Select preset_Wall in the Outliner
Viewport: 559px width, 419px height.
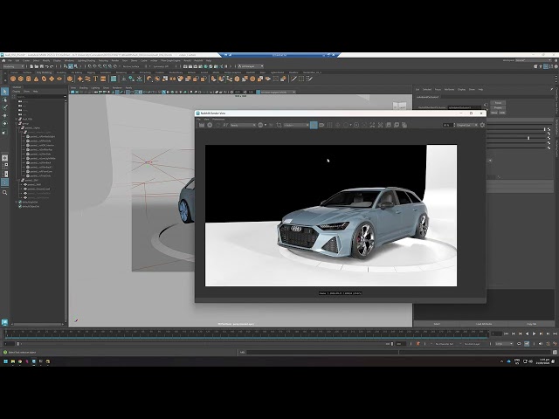[x=34, y=184]
